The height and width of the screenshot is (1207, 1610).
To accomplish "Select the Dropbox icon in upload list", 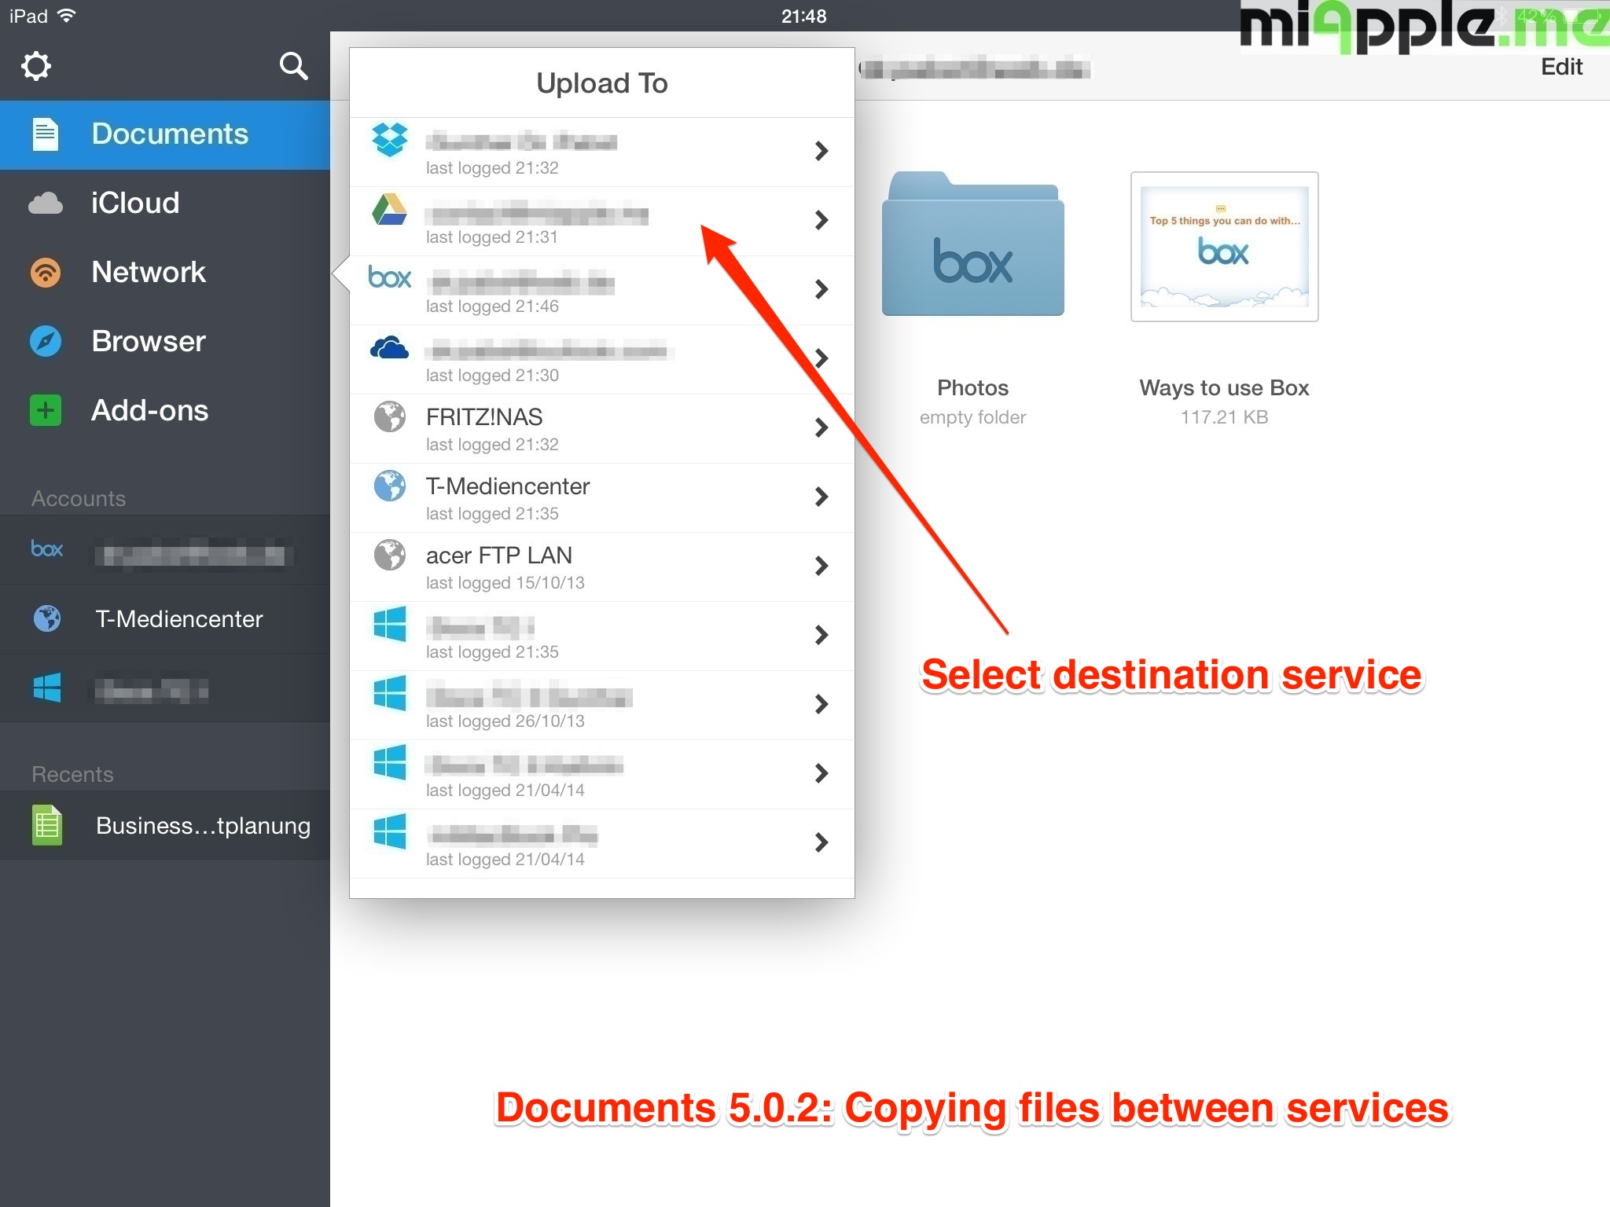I will (x=390, y=141).
